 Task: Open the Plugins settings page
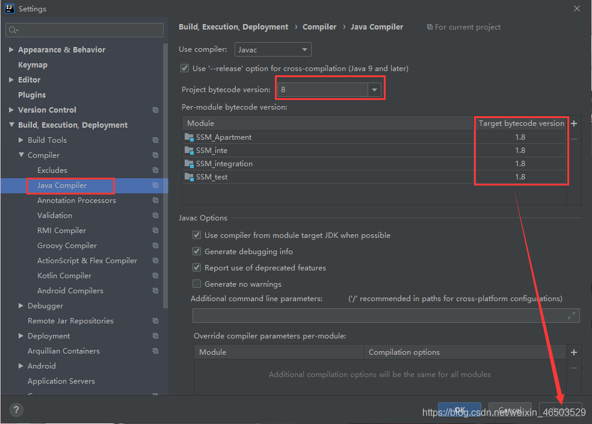[32, 95]
